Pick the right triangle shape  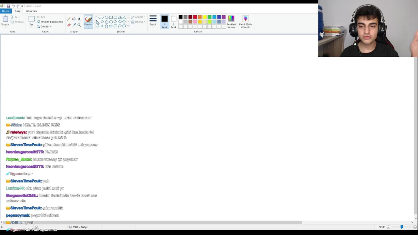[x=98, y=22]
